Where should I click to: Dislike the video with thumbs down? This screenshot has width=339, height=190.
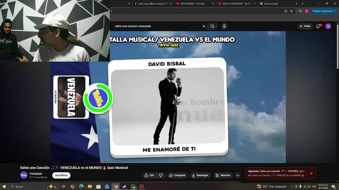pyautogui.click(x=161, y=175)
